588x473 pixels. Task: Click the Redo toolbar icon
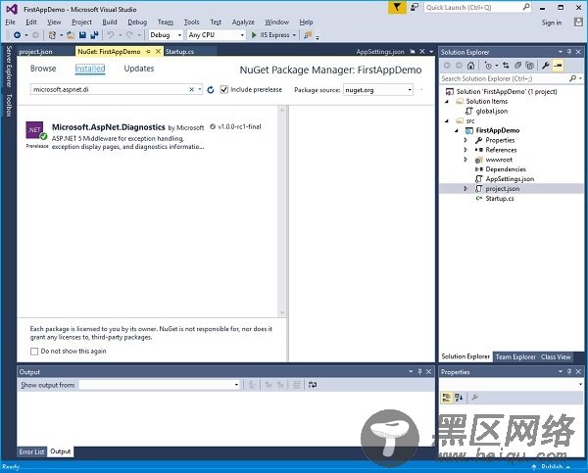click(129, 35)
